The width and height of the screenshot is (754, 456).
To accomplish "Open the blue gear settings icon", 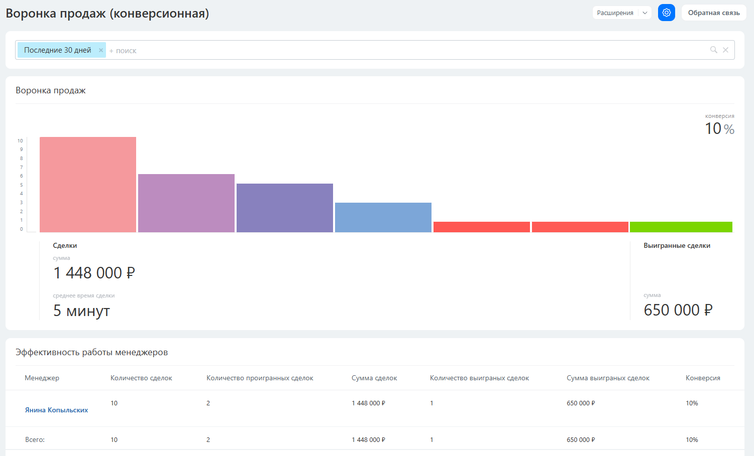I will [x=666, y=13].
